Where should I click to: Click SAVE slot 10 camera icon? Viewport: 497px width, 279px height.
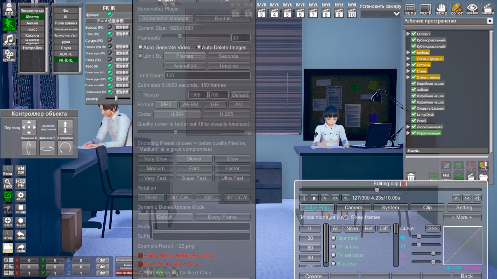[352, 13]
